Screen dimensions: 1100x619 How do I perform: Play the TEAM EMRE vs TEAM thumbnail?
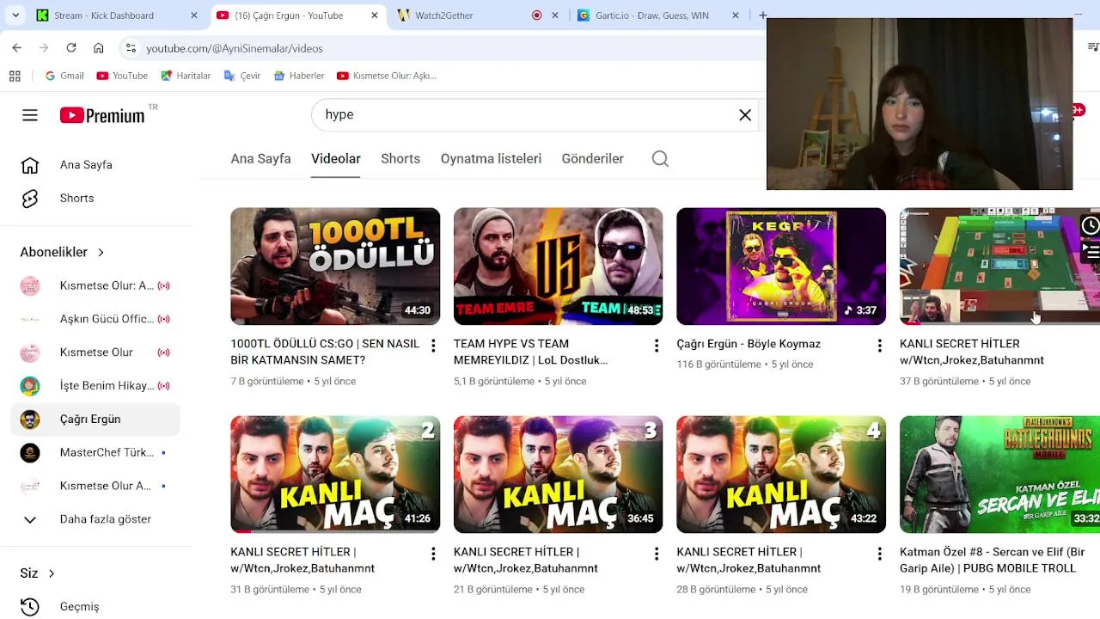[558, 267]
